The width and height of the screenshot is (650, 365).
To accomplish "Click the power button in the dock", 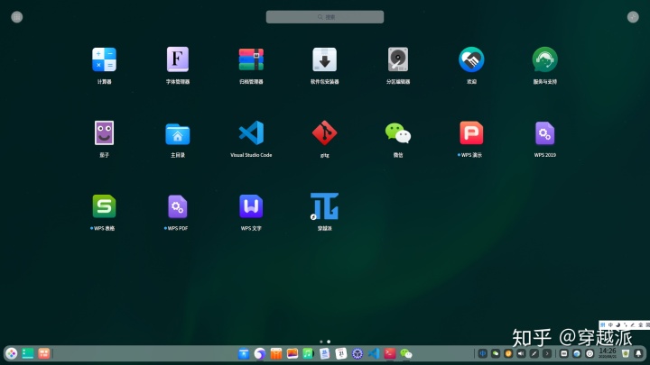I will click(x=590, y=354).
